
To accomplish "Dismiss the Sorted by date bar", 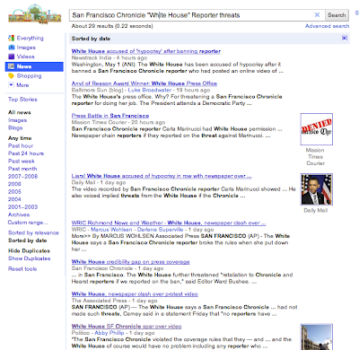I will (345, 38).
